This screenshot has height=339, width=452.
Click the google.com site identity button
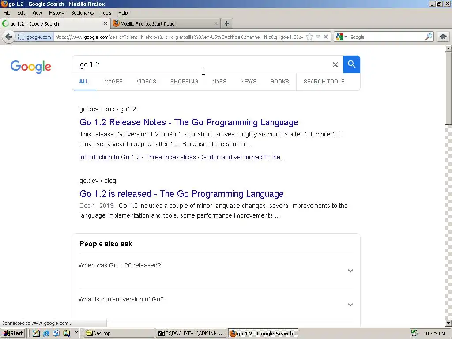pos(34,37)
